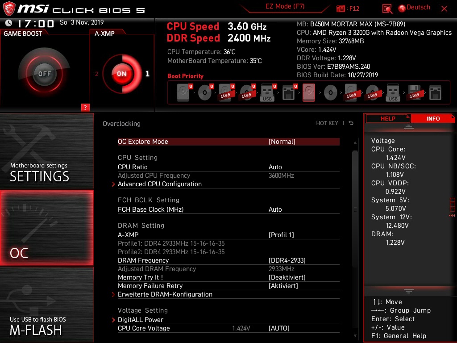
Task: Change language via the Deutsch label
Action: (418, 7)
